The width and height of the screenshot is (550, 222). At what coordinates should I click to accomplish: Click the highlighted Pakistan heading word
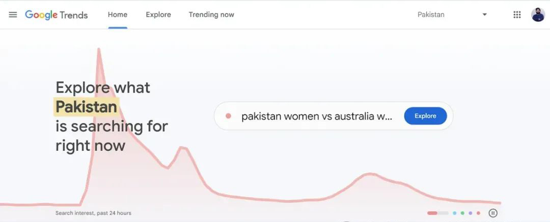coord(86,107)
